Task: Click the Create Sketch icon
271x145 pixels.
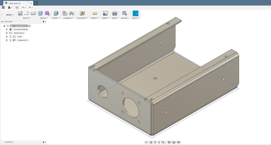Action: tap(20, 13)
